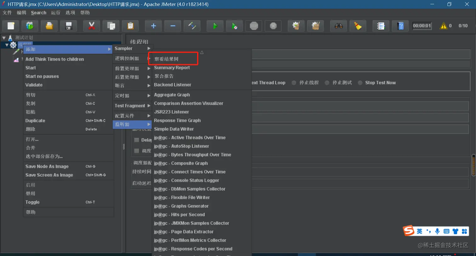Open the Sogou toolbox grid icon

click(x=464, y=231)
